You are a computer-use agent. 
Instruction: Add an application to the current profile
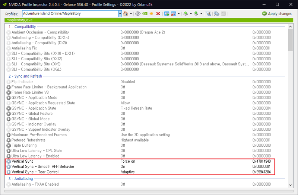pyautogui.click(x=167, y=14)
